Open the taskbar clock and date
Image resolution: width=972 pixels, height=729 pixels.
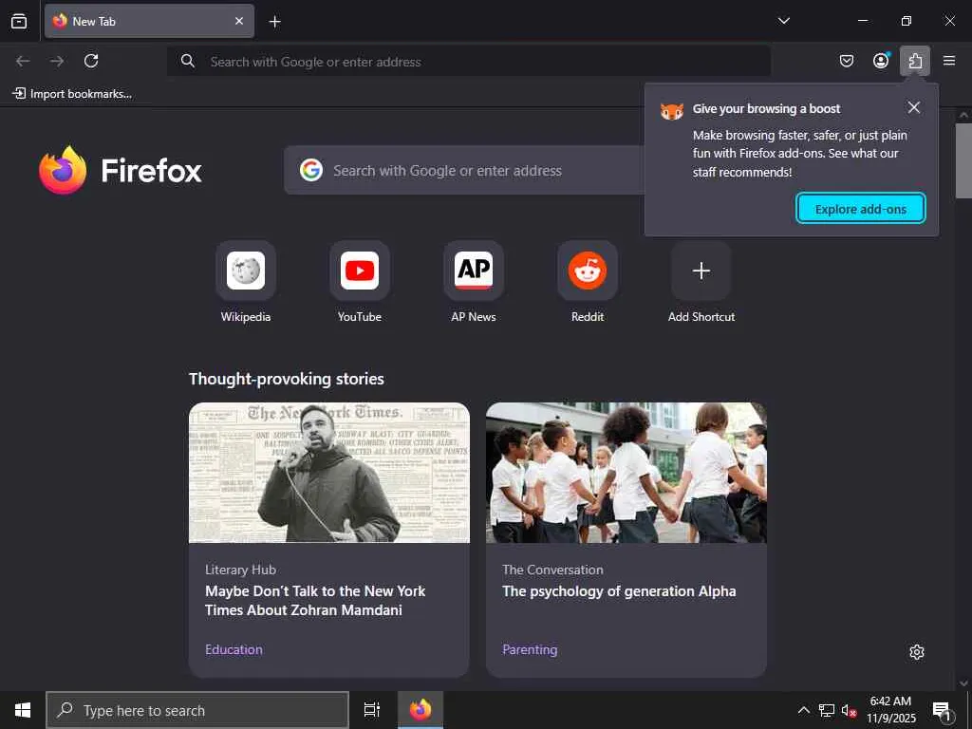[890, 710]
